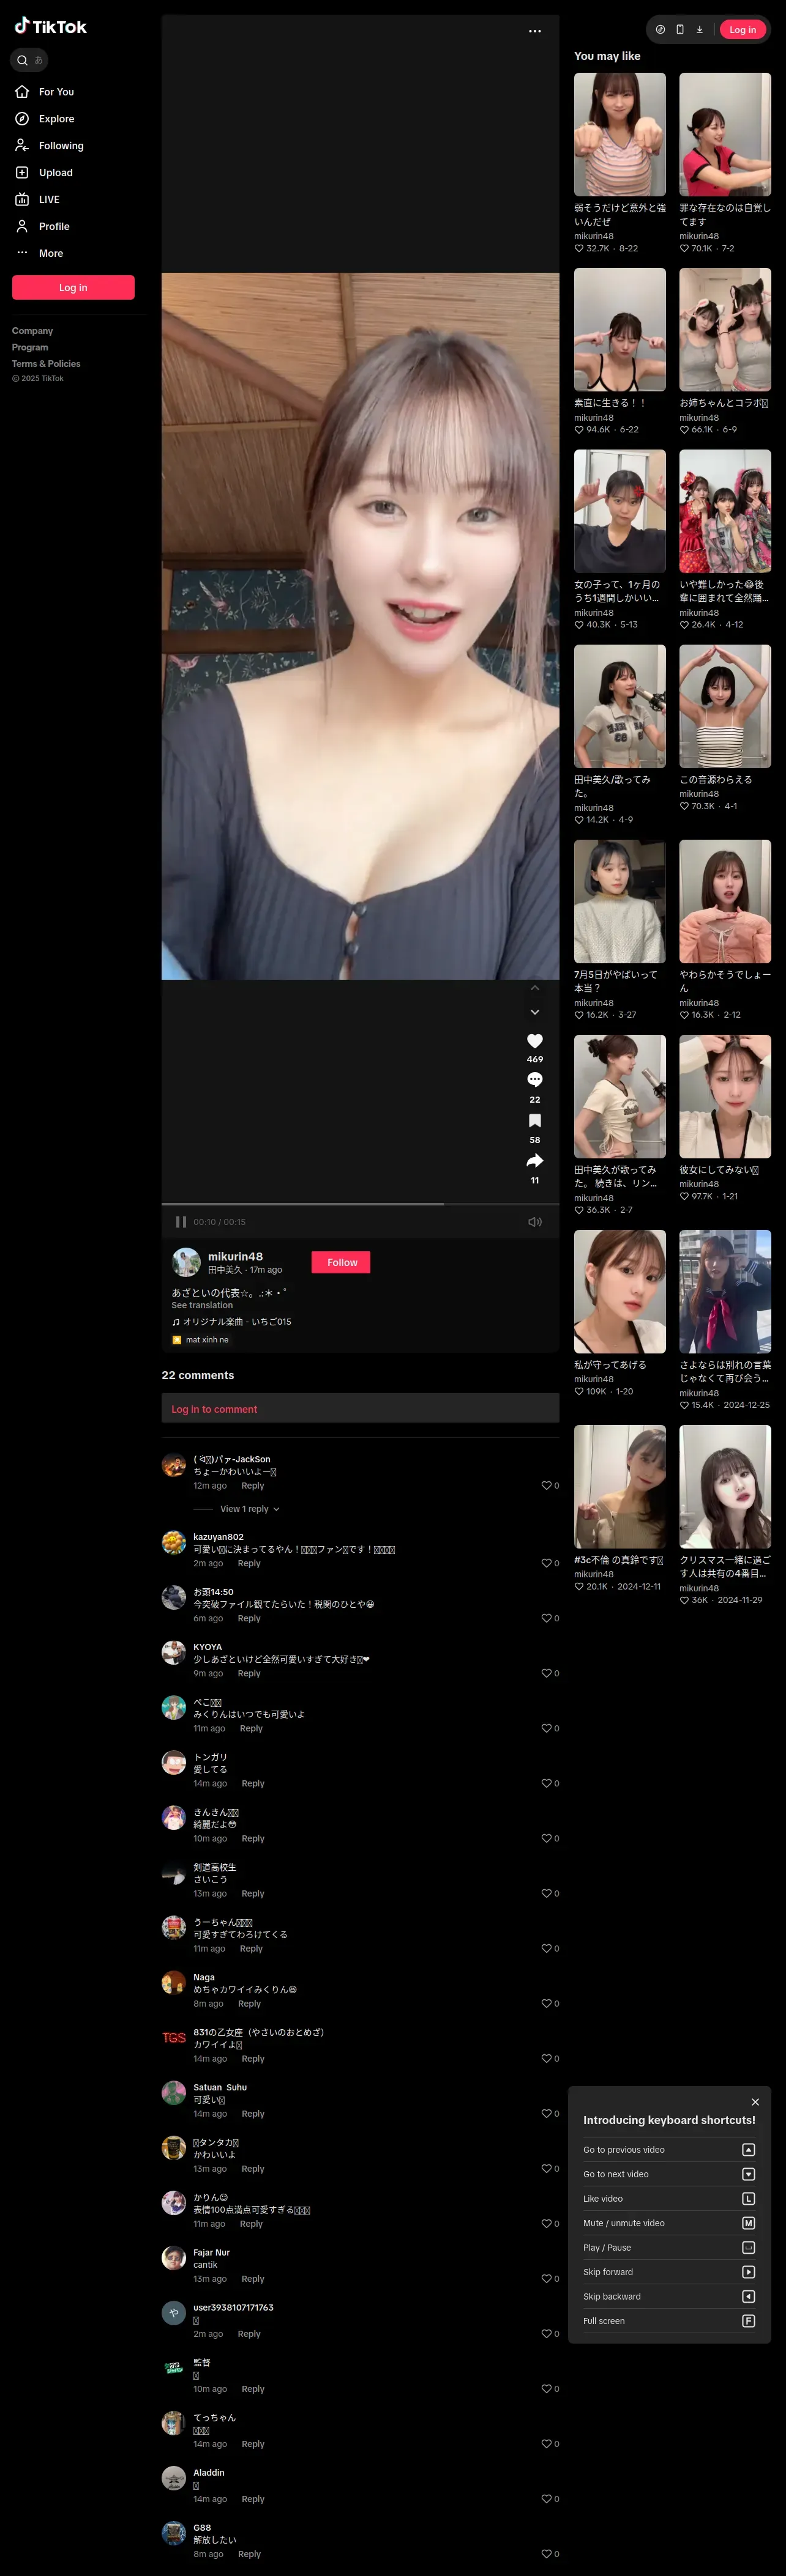Expand View 1 reply under JackSon's comment
786x2576 pixels.
click(x=250, y=1509)
